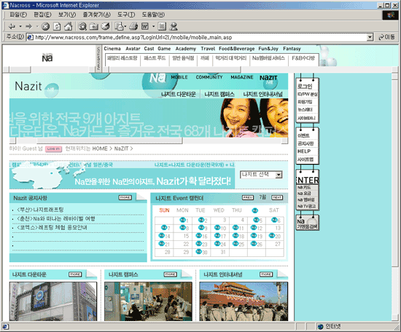Screen dimensions: 401x332
Task: Click the page's vertical scrollbar
Action: click(394, 197)
